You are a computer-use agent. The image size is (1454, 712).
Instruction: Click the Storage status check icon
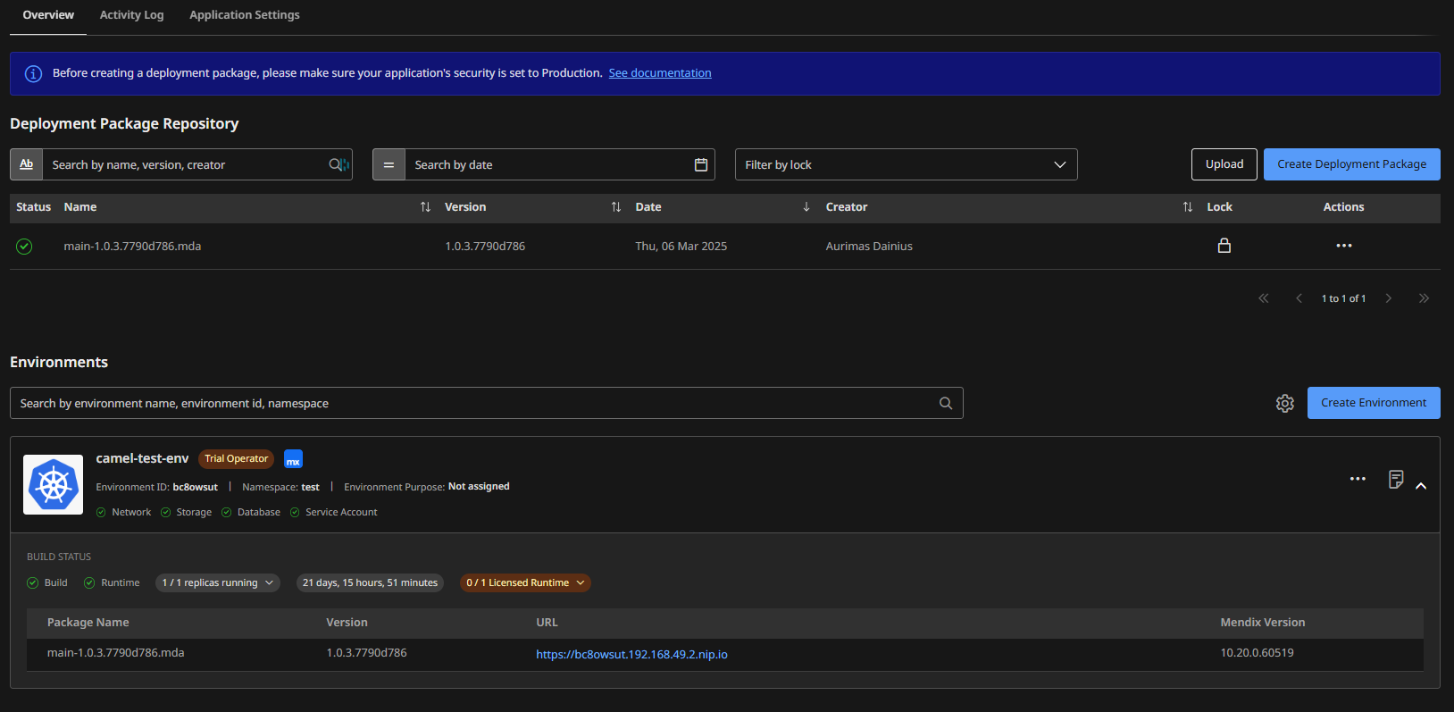165,513
